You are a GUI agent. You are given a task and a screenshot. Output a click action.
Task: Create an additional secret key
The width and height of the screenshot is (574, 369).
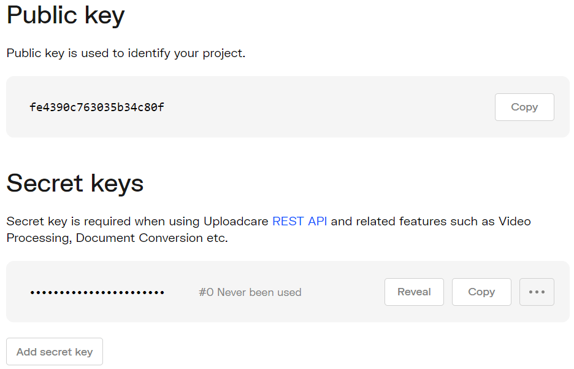pos(54,351)
